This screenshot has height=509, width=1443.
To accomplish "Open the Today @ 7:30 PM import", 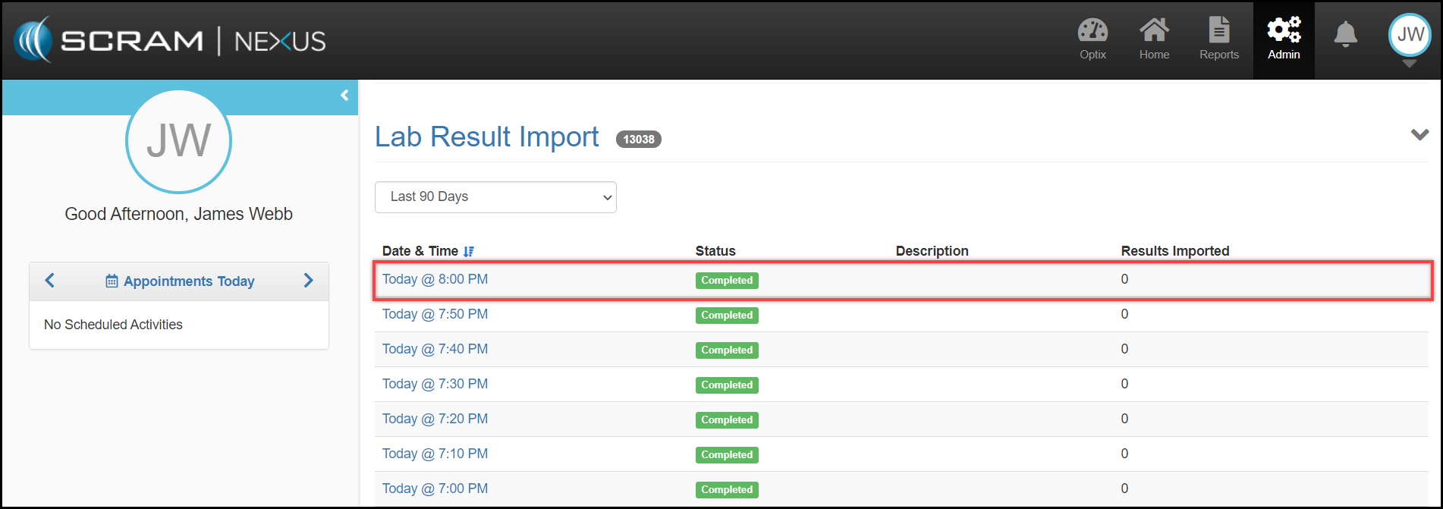I will (435, 384).
